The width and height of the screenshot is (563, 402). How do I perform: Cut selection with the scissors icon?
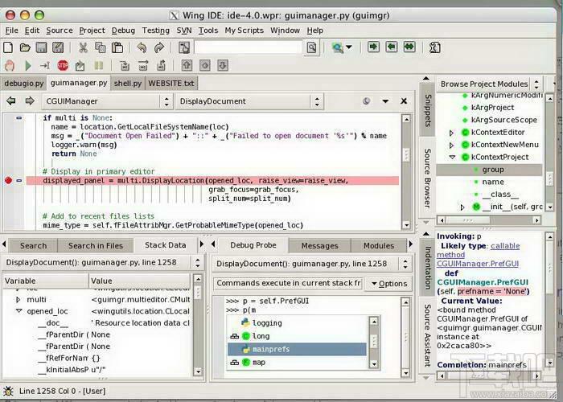pyautogui.click(x=83, y=47)
